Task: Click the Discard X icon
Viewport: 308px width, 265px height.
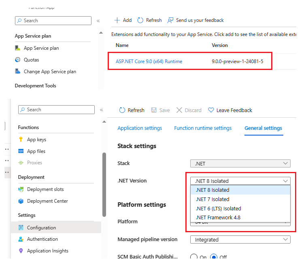Action: 179,110
